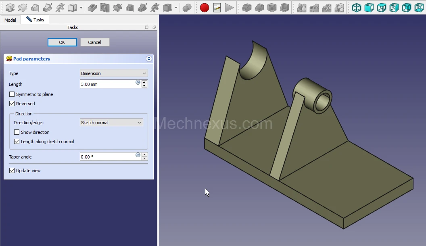Click the Cancel button
The image size is (426, 246).
tap(95, 42)
